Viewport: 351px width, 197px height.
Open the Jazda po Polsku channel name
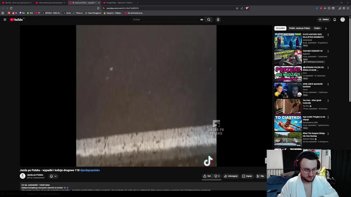(x=35, y=175)
